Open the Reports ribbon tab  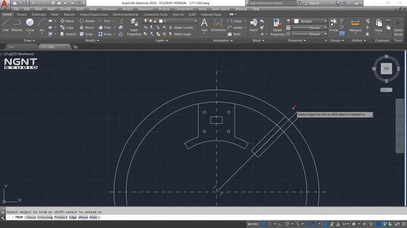point(69,15)
